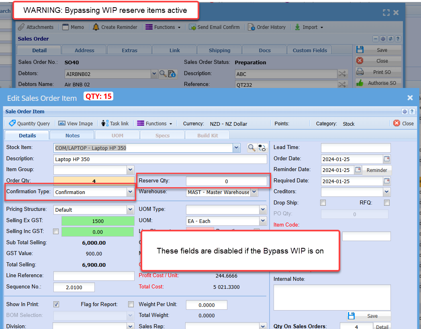The height and width of the screenshot is (329, 421).
Task: Click the Lead Time field
Action: 356,148
